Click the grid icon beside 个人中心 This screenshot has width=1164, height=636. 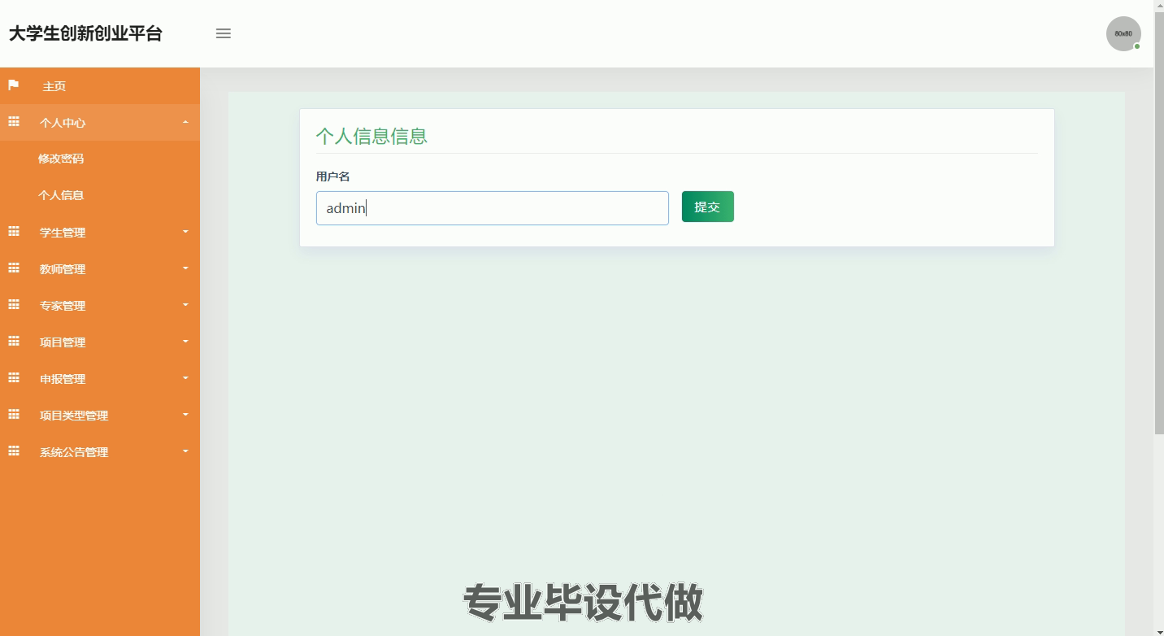14,122
